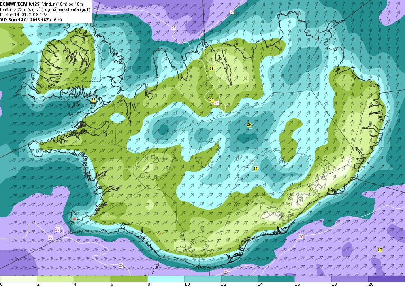Select the light lavender 16–18 m/s legend swatch
This screenshot has width=405, height=287.
click(x=313, y=279)
